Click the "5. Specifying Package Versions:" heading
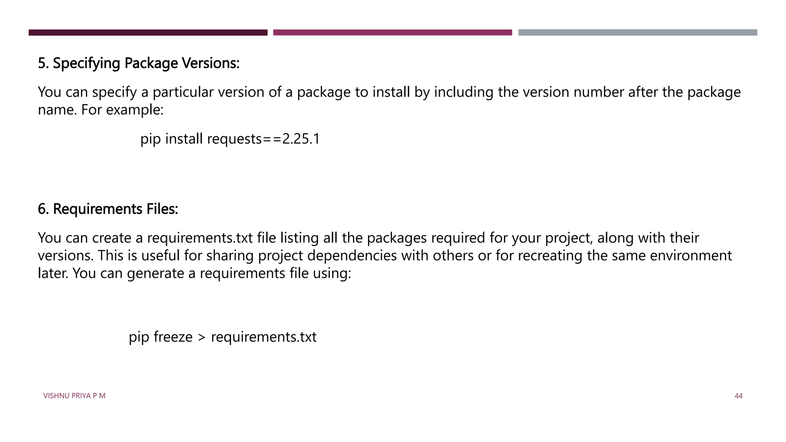 point(139,63)
